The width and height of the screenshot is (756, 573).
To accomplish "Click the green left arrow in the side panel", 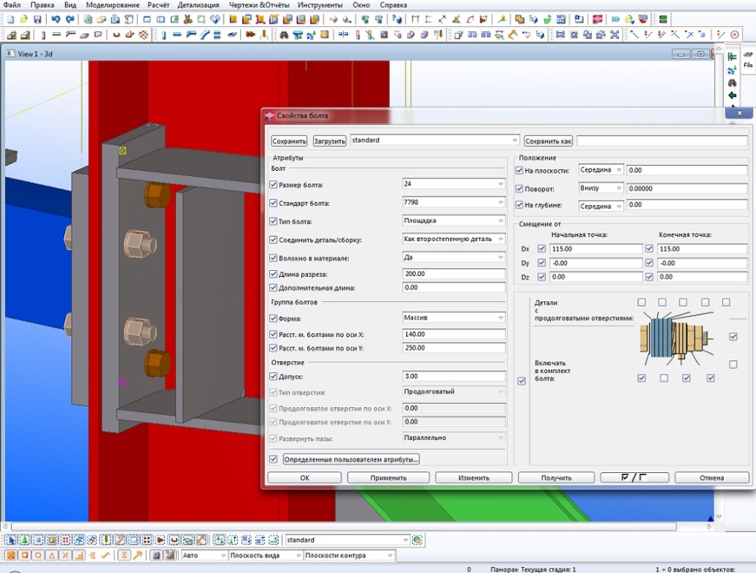I will click(732, 95).
